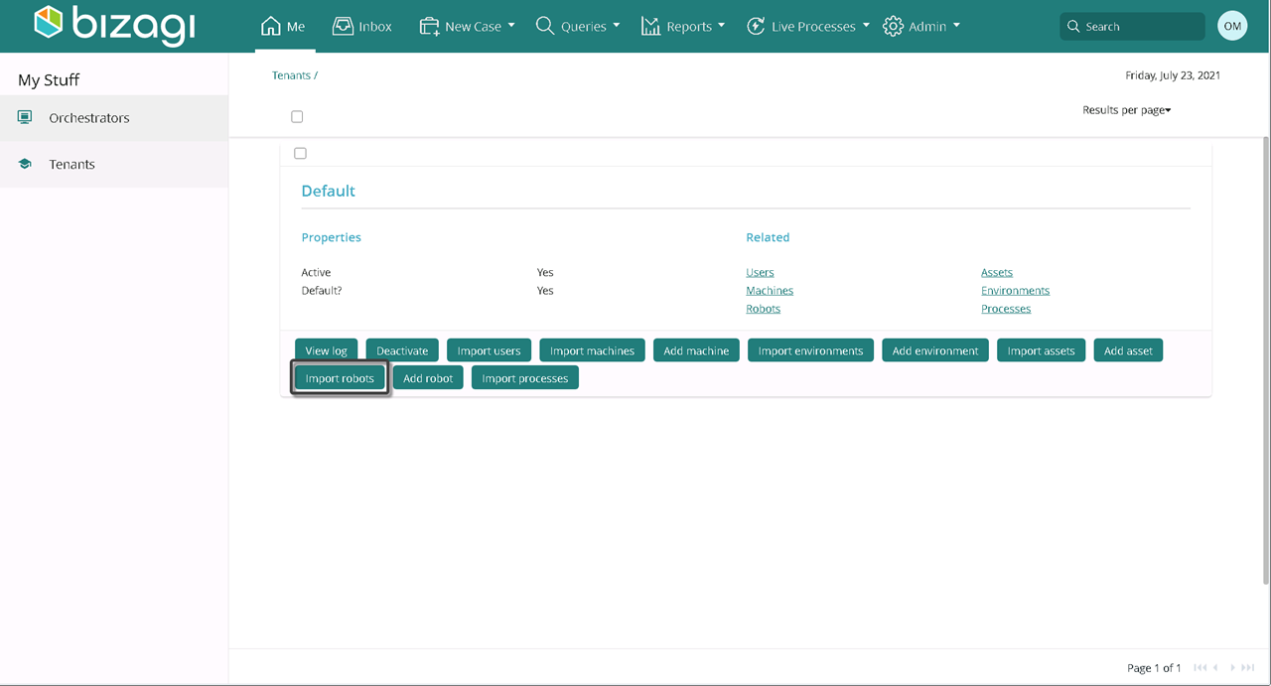Click the 'Default?' property label

pos(322,291)
